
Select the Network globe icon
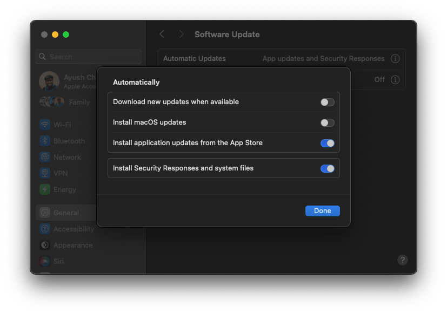(45, 157)
